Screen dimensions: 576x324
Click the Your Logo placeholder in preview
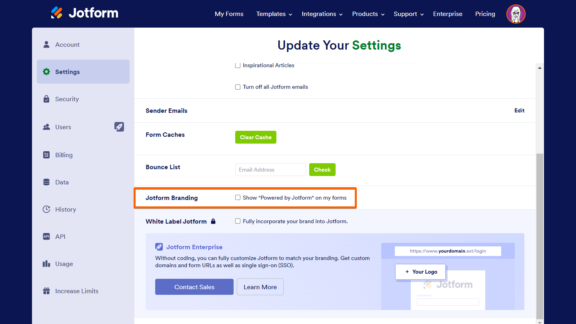click(x=421, y=272)
